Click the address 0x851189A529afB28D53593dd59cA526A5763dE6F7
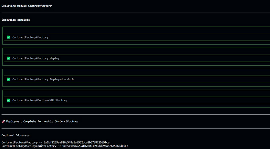Screen dimensions: 270x149 [x=95, y=146]
